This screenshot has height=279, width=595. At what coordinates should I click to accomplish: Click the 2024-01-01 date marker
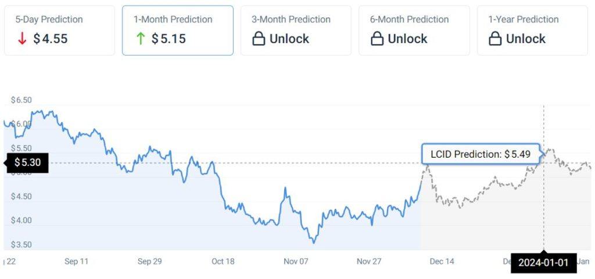tap(543, 263)
